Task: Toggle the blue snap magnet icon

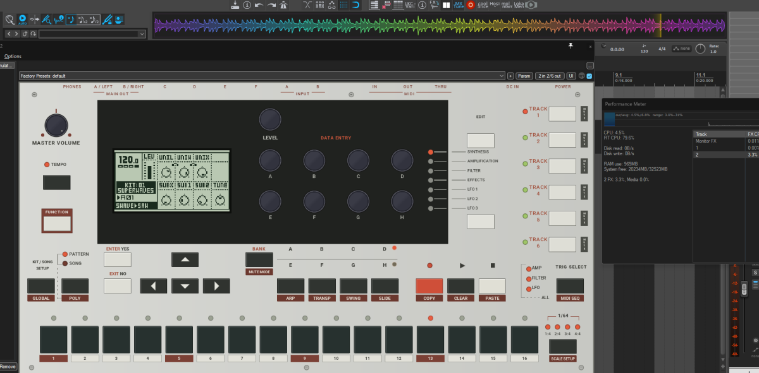Action: 355,5
